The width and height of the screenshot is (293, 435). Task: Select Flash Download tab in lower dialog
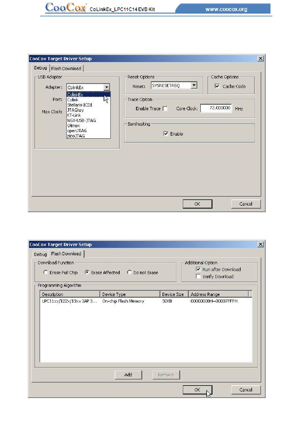(x=66, y=254)
